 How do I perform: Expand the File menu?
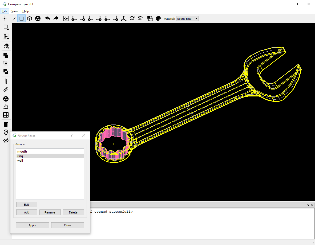tap(5, 11)
